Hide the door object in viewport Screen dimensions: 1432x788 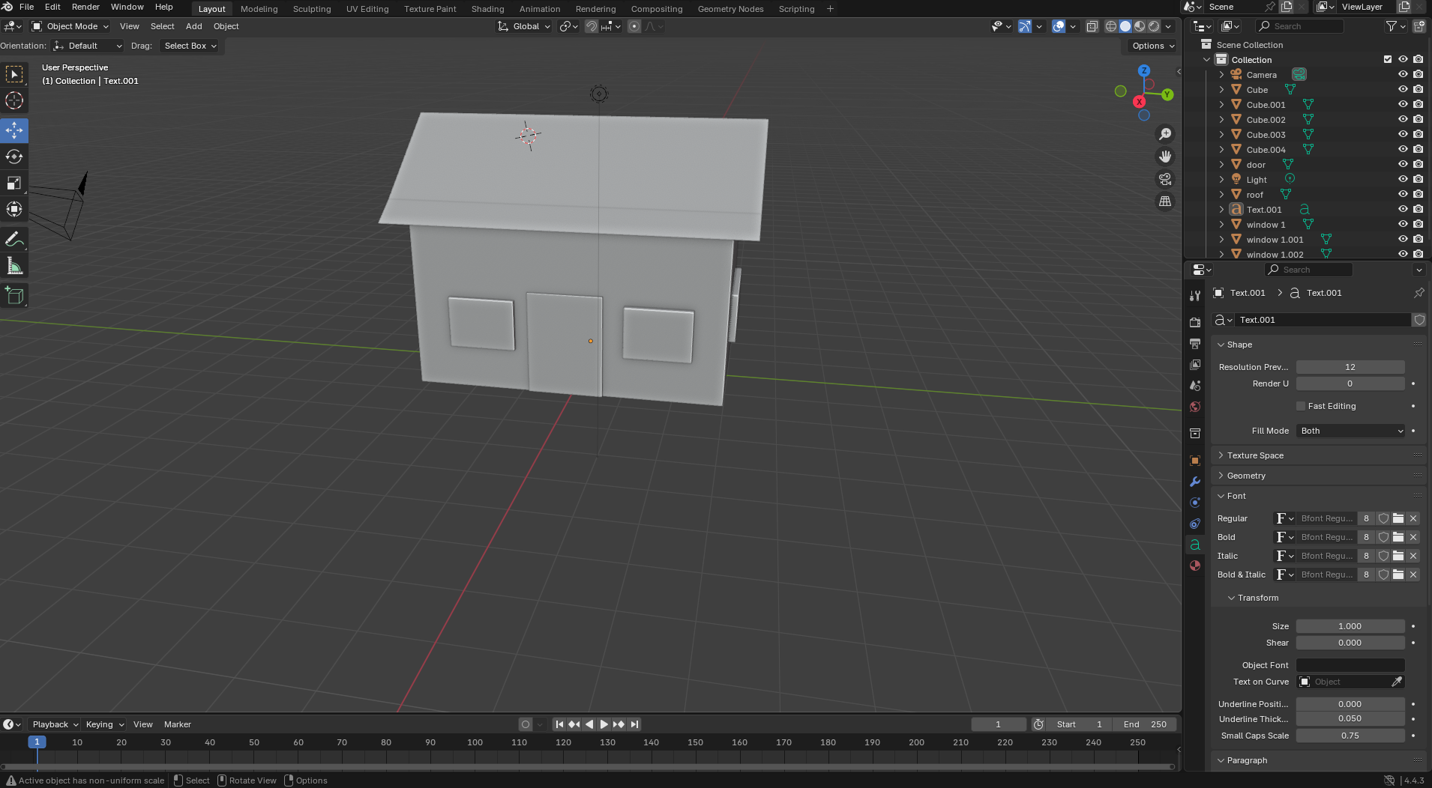tap(1403, 165)
